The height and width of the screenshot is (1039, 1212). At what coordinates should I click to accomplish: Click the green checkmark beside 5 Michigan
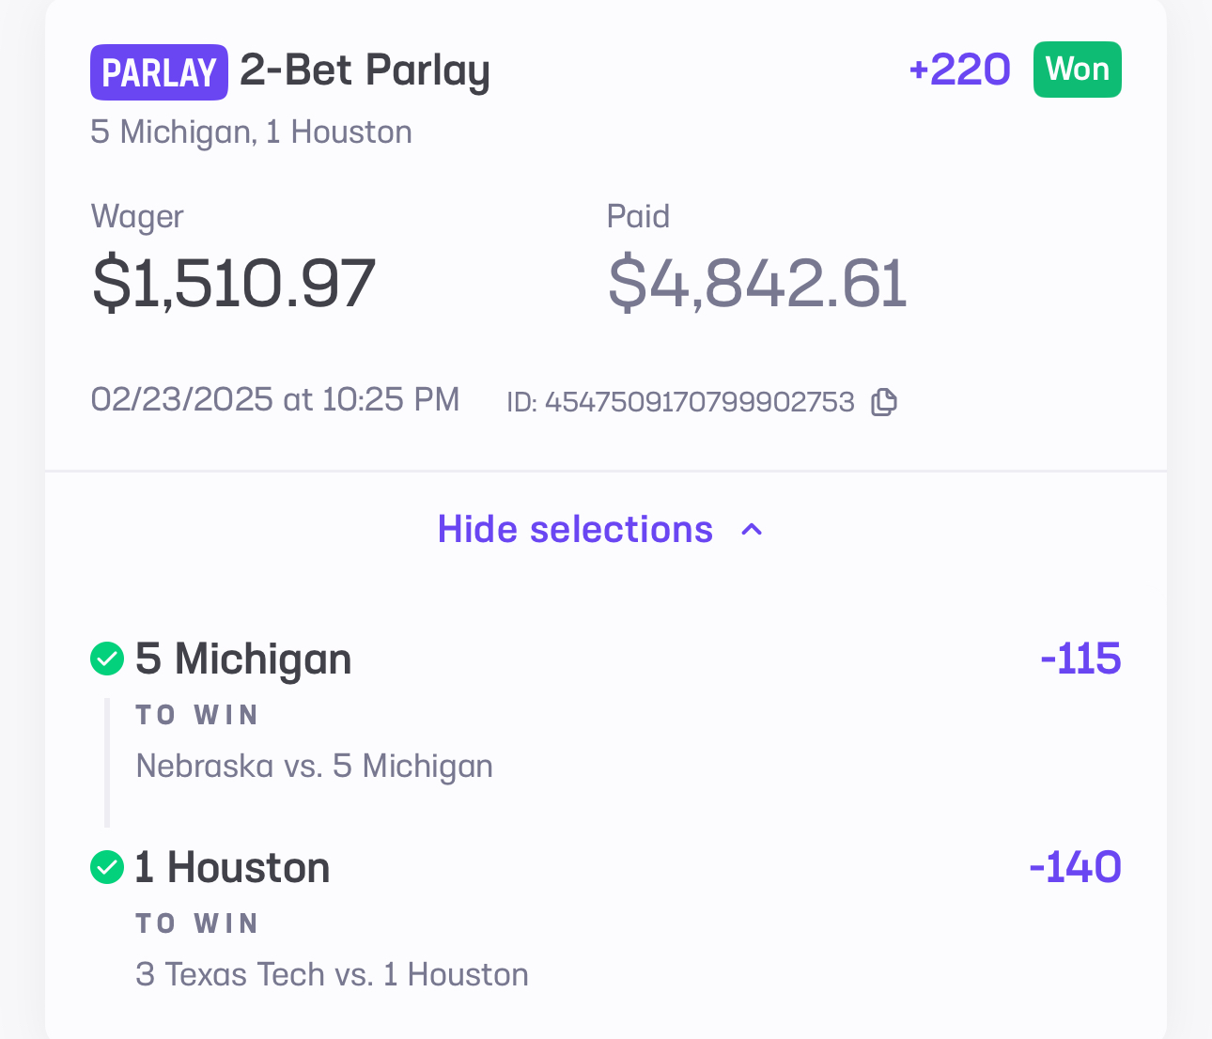(x=107, y=659)
